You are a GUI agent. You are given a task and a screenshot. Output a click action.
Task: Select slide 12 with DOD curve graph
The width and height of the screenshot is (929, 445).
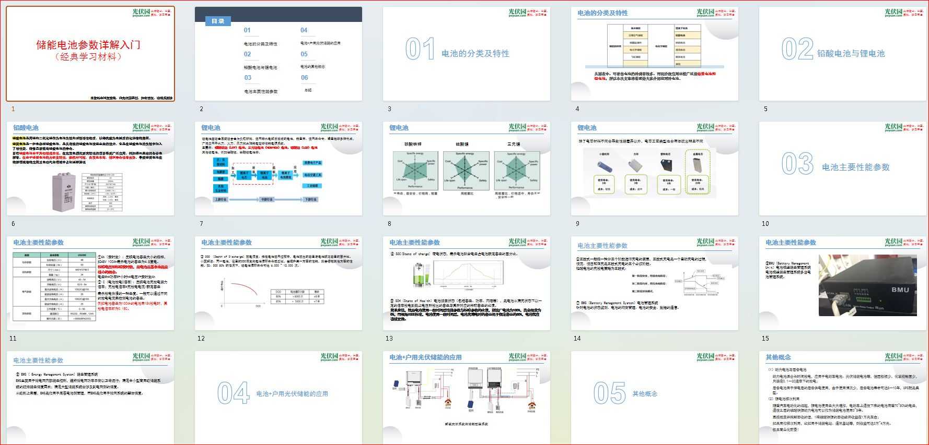click(278, 283)
